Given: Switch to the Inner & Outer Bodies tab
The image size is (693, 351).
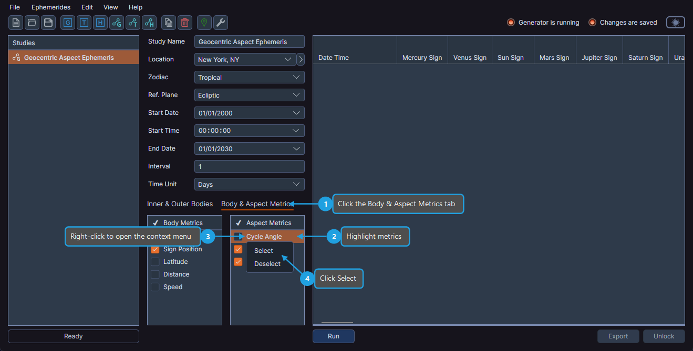Looking at the screenshot, I should coord(179,204).
